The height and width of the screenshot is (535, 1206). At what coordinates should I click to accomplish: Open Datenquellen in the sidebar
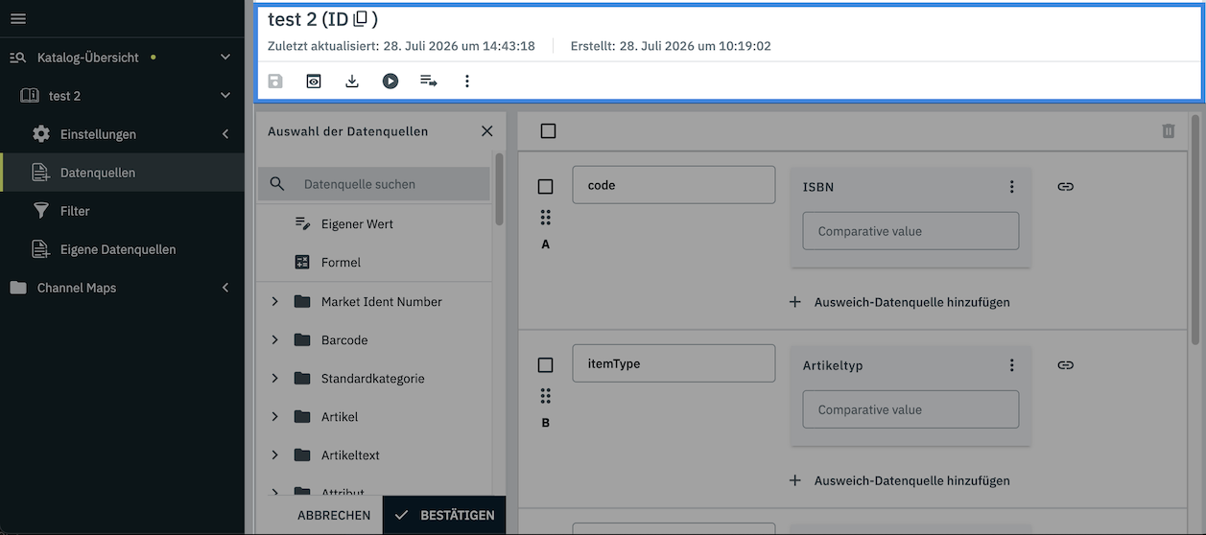pos(123,173)
